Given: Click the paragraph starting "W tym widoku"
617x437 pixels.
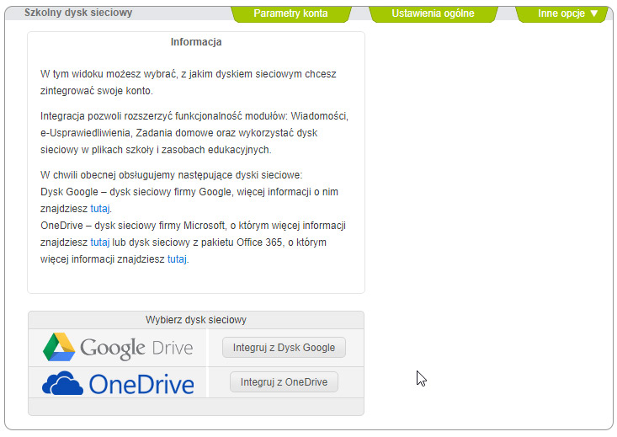Looking at the screenshot, I should 188,83.
